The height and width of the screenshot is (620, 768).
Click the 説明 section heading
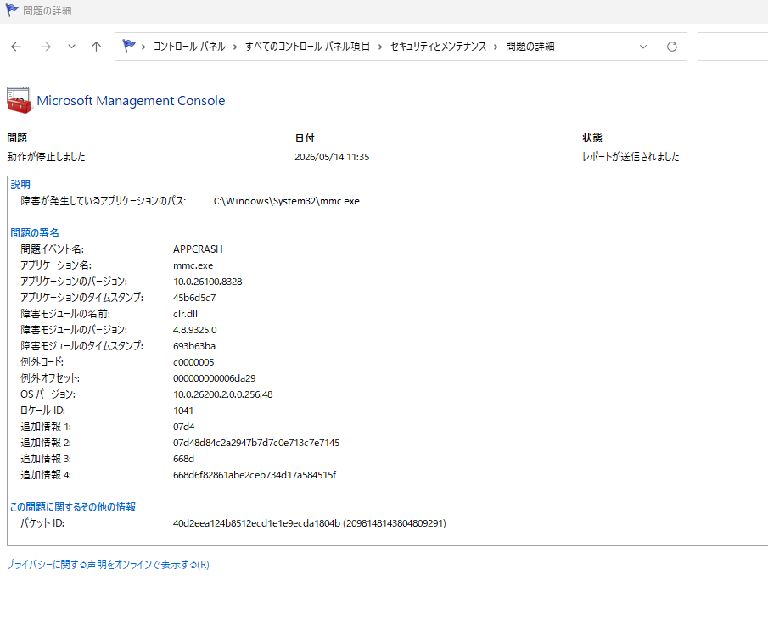coord(20,185)
